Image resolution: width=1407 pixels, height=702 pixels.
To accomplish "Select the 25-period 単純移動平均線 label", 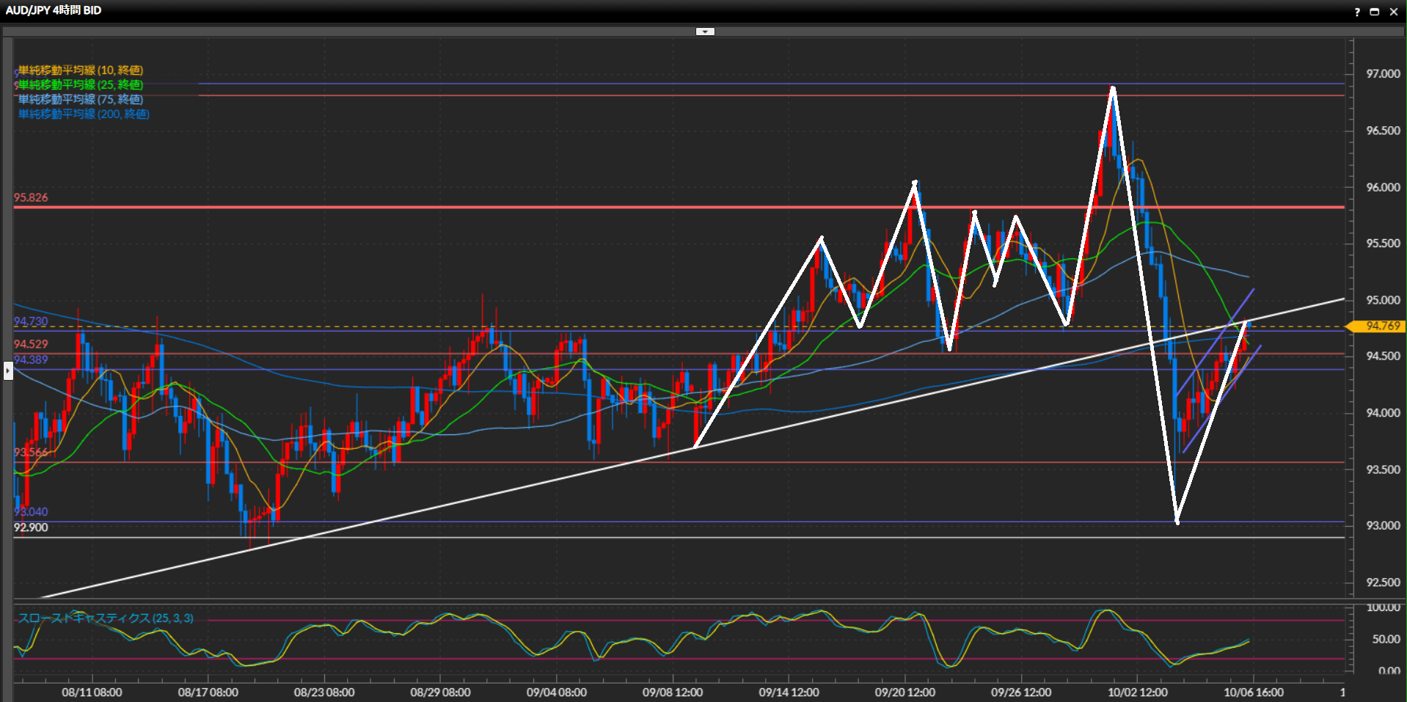I will coord(81,85).
